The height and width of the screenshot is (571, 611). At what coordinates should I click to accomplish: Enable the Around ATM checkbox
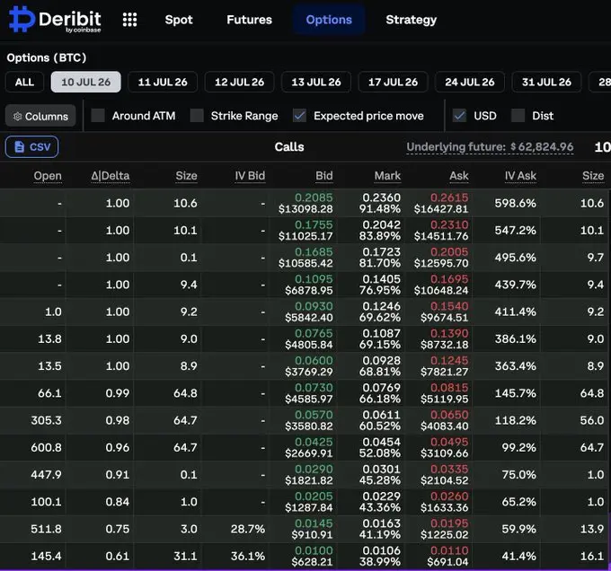[98, 116]
